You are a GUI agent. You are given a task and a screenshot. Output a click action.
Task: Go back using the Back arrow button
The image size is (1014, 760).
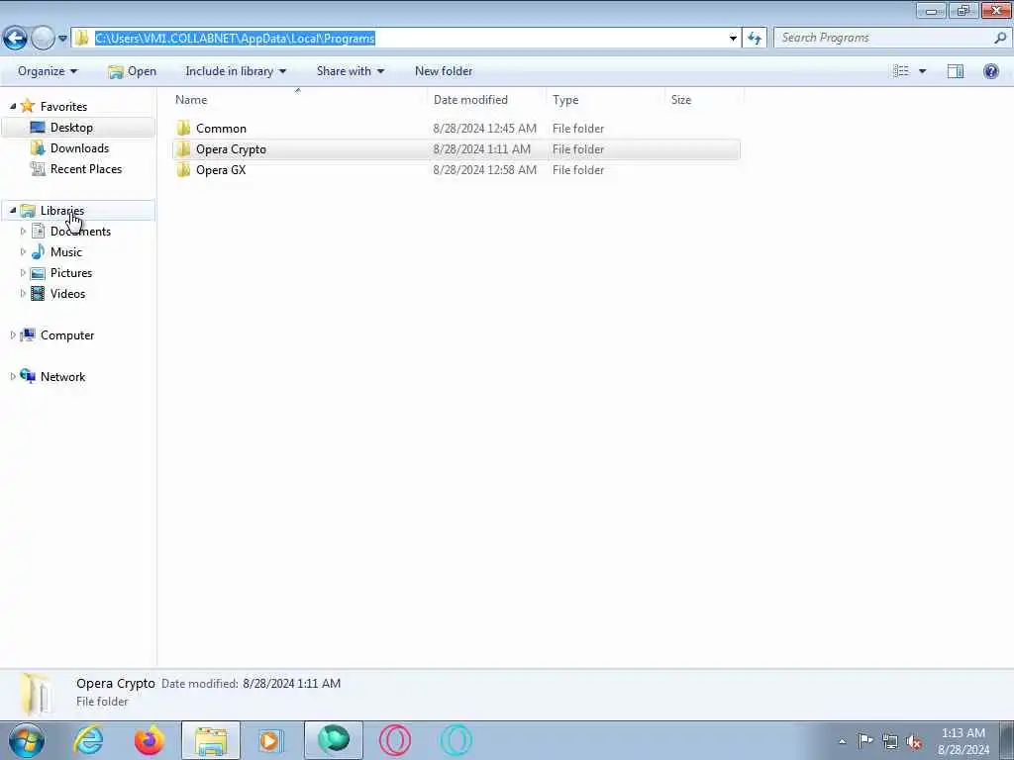tap(15, 39)
